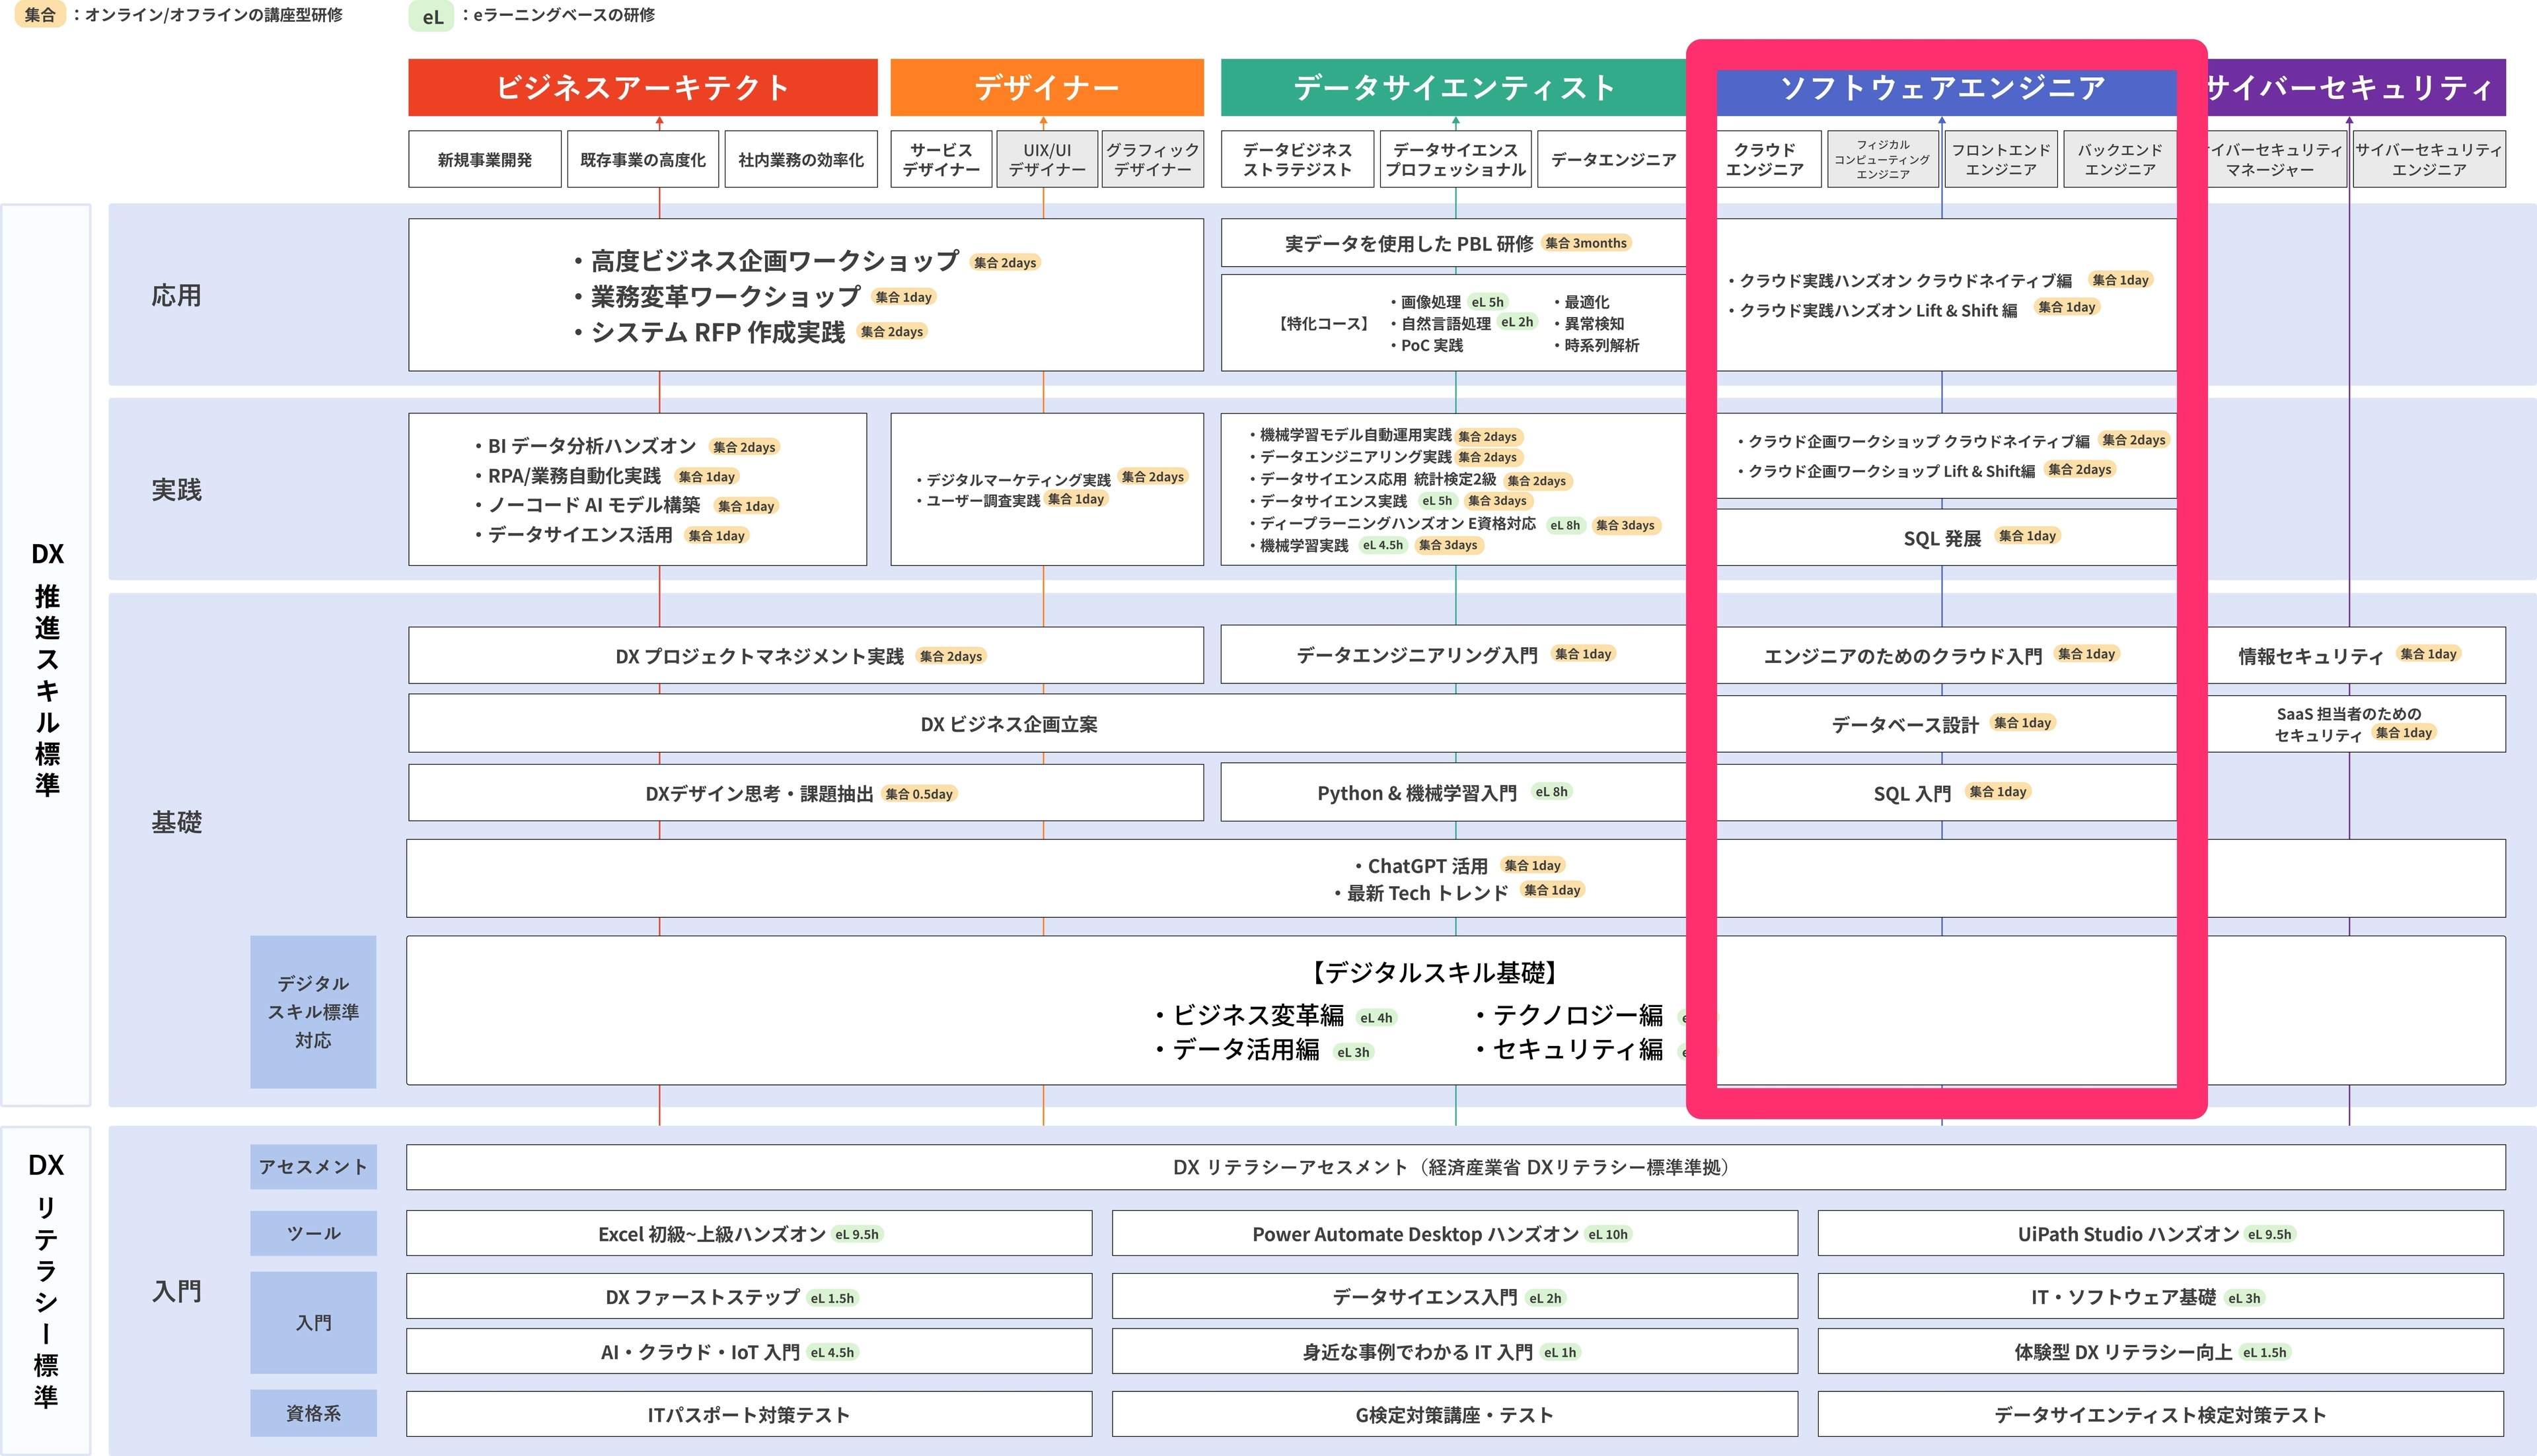The height and width of the screenshot is (1456, 2537).
Task: Click the 集合 3months badge on the PBL 研修 course
Action: point(1586,243)
